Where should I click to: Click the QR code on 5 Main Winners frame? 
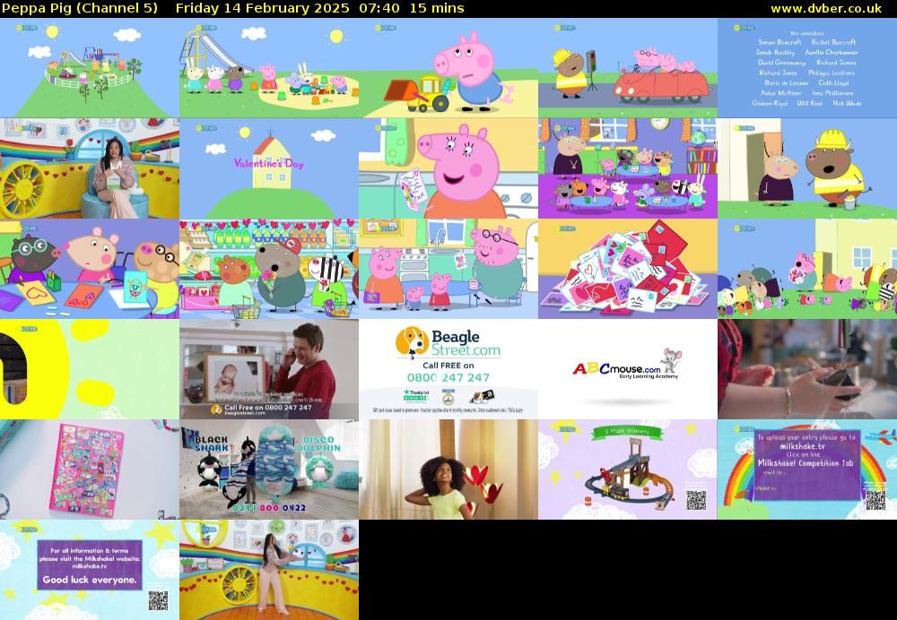pos(697,500)
